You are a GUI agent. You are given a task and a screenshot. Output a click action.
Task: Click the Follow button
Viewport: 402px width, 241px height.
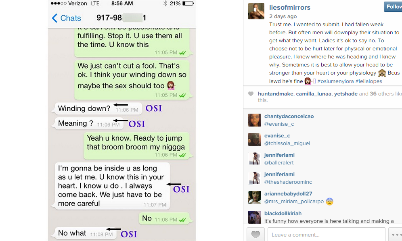[x=393, y=7]
